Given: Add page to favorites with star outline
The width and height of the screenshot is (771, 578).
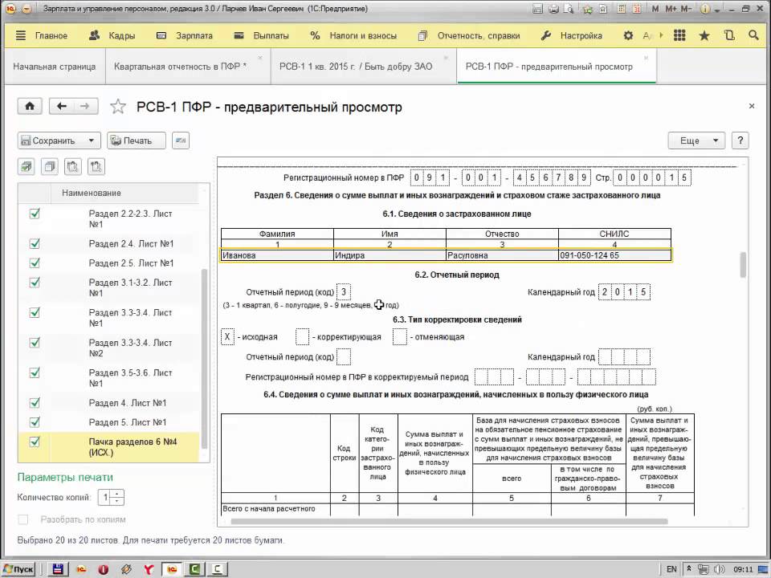Looking at the screenshot, I should (x=118, y=107).
